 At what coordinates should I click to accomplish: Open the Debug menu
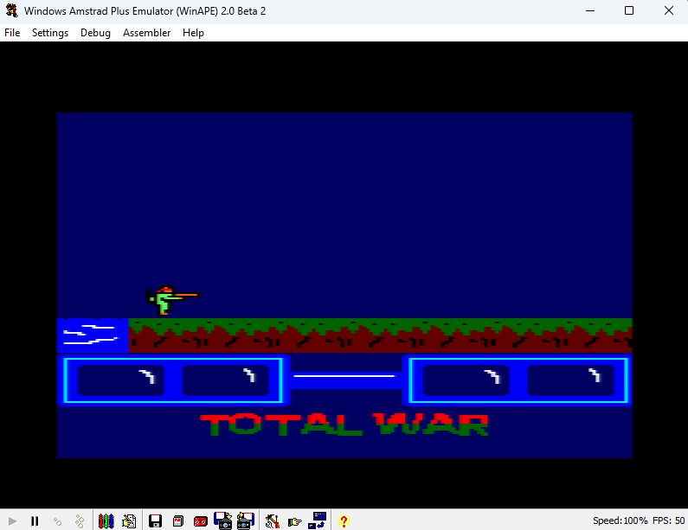coord(95,33)
